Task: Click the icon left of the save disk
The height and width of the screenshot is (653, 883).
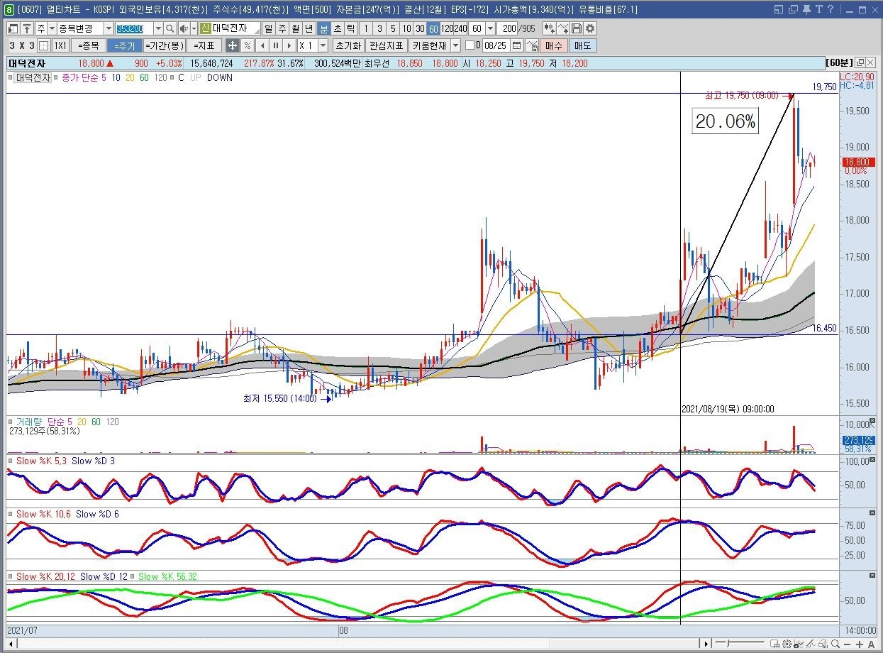Action: pyautogui.click(x=563, y=28)
